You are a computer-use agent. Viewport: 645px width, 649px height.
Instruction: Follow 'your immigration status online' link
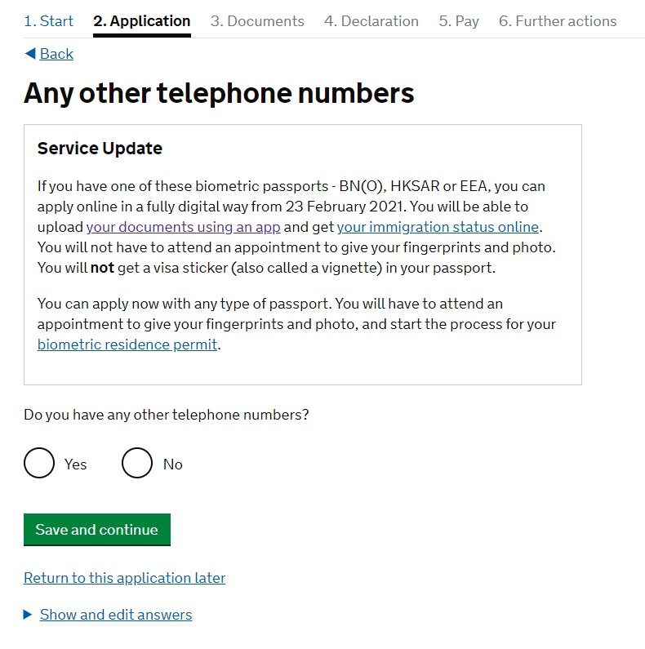438,227
